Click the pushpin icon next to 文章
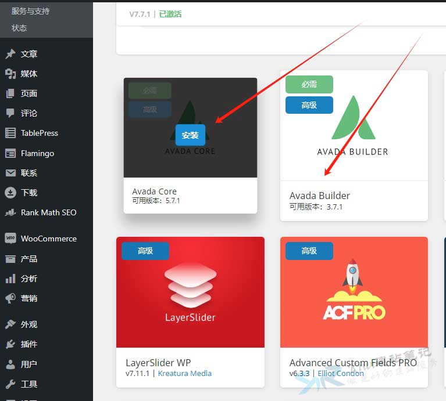446x401 pixels. click(10, 54)
